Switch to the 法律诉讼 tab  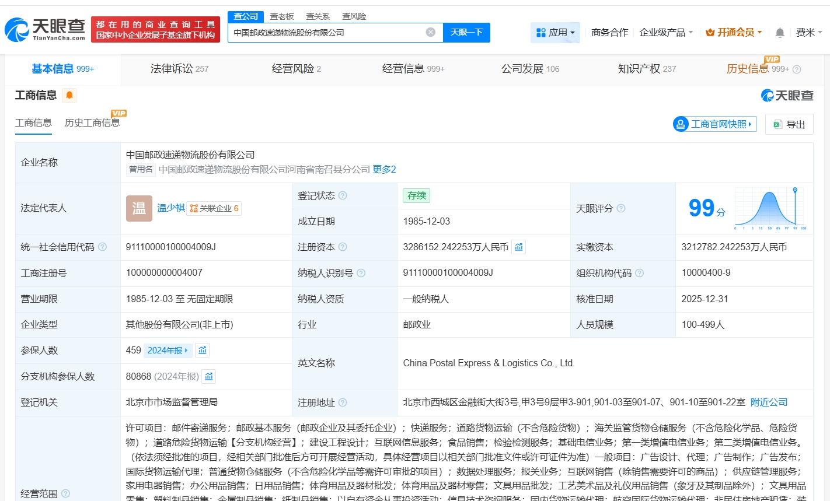[x=179, y=69]
